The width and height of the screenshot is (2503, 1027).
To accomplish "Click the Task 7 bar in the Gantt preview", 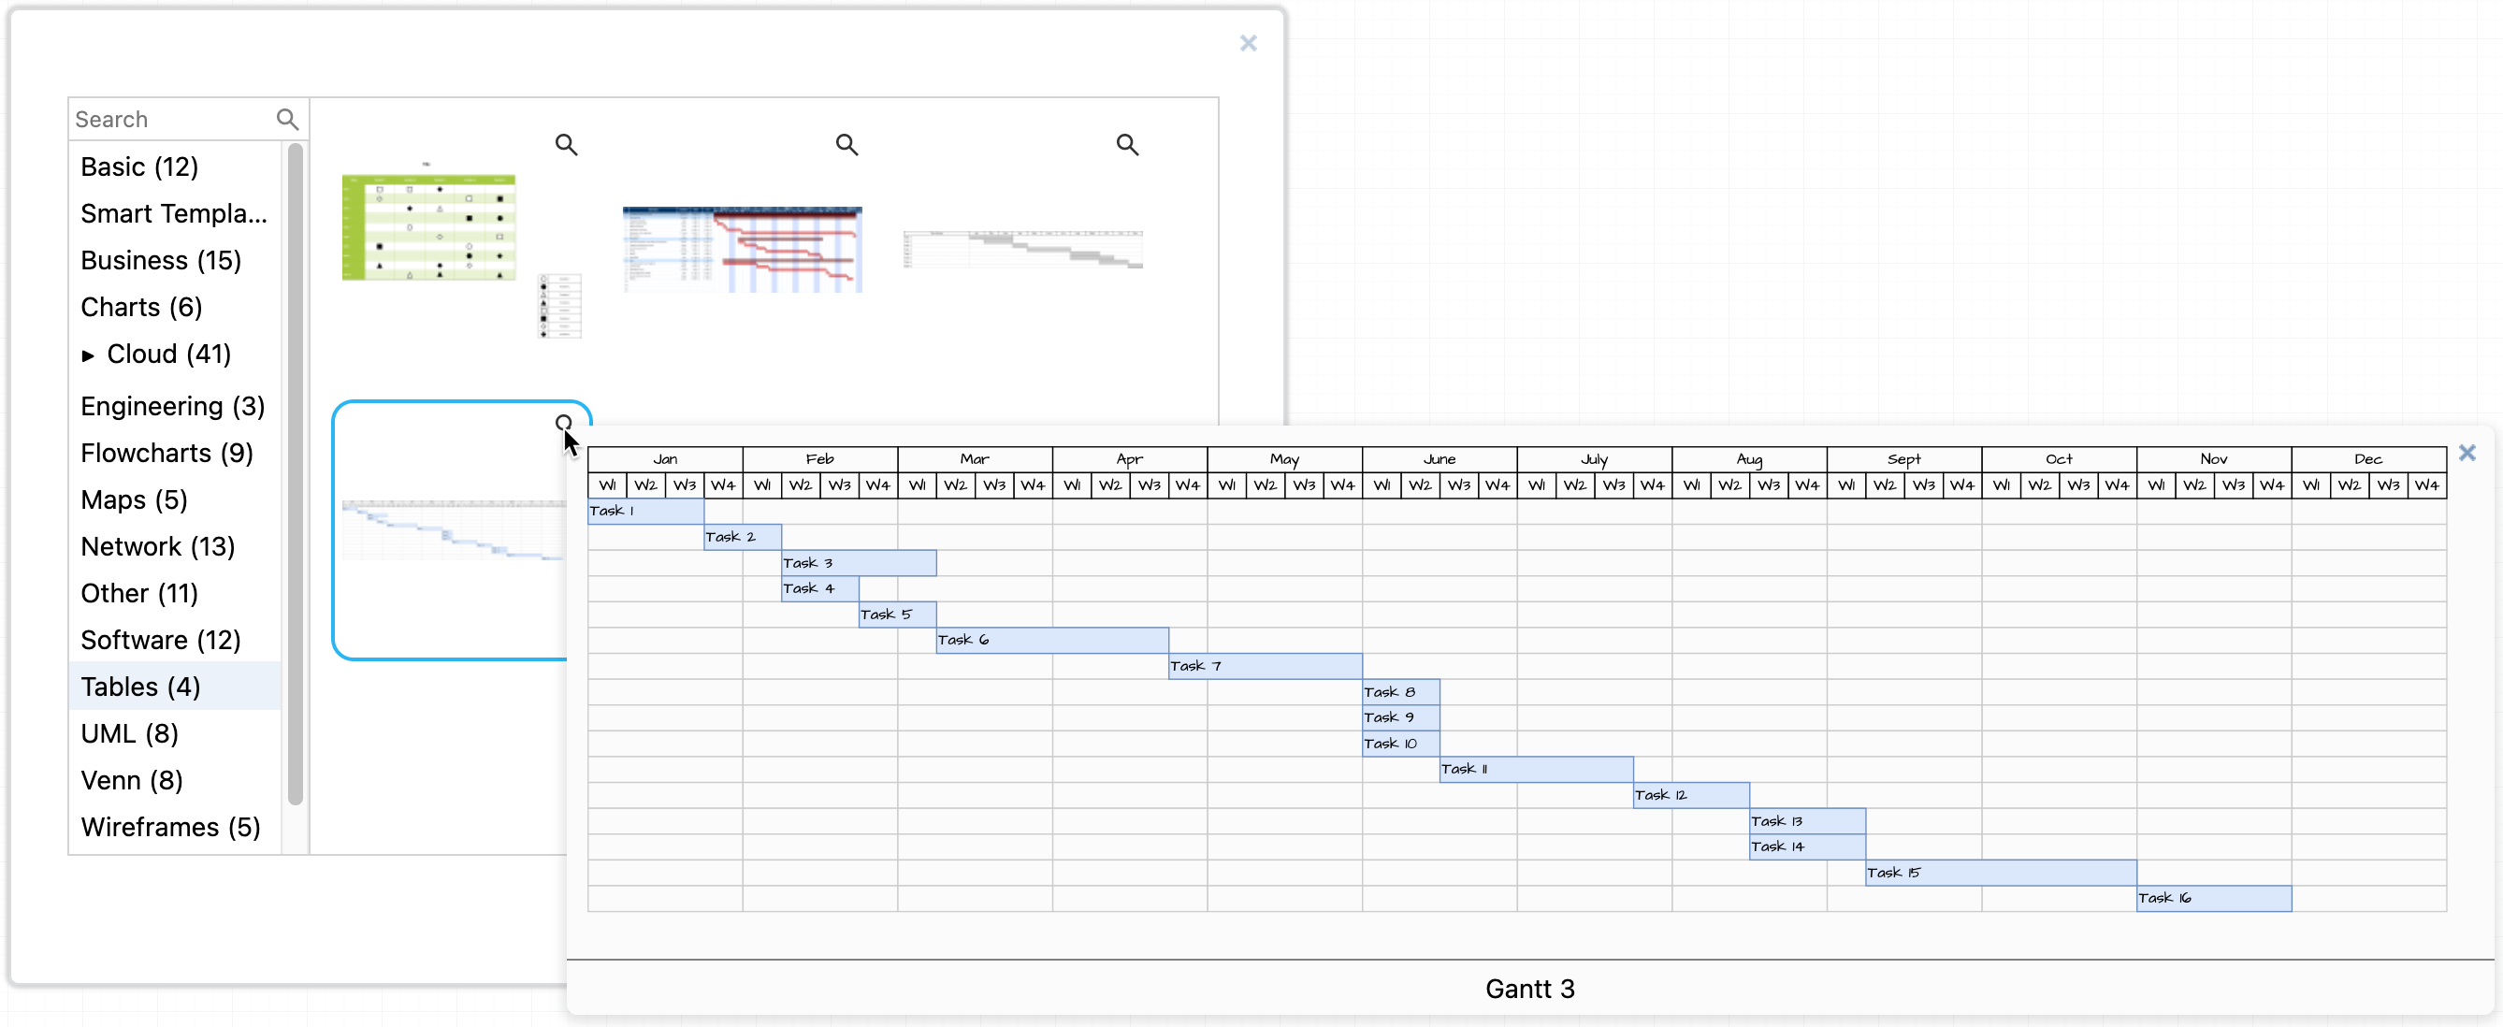I will click(1263, 666).
